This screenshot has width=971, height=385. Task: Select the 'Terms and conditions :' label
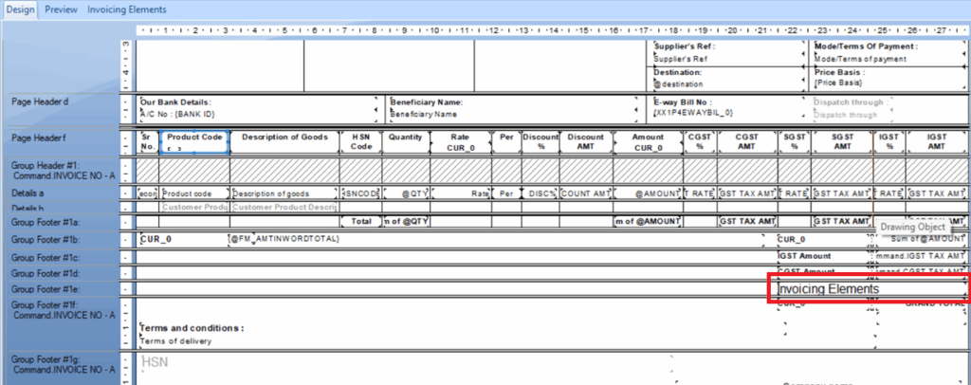coord(192,328)
